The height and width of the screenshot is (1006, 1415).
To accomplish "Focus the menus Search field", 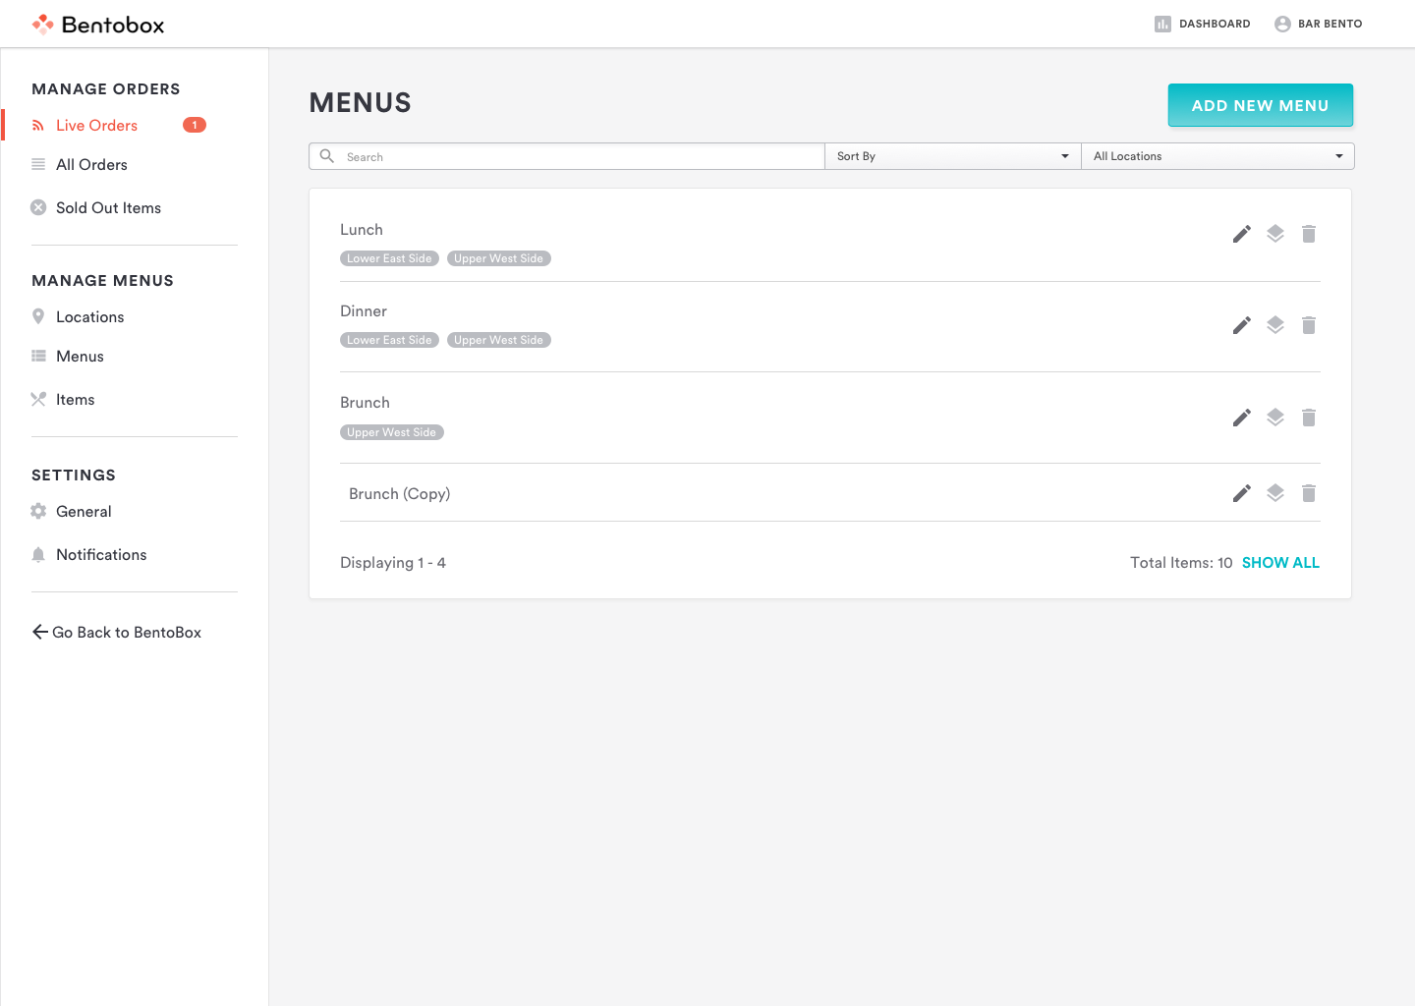I will click(567, 156).
